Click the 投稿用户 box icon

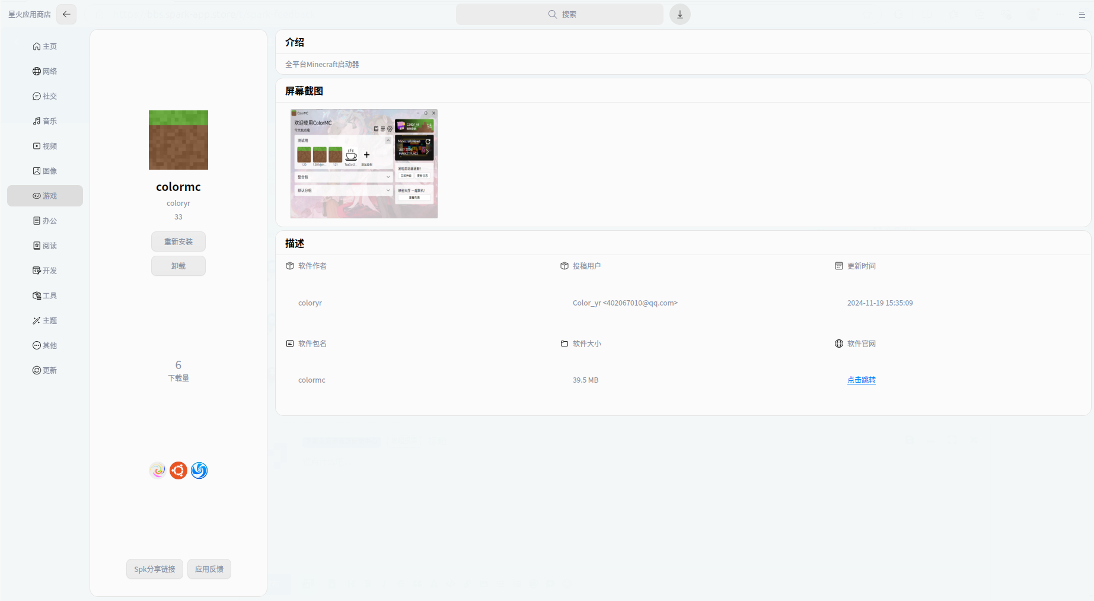pyautogui.click(x=564, y=266)
